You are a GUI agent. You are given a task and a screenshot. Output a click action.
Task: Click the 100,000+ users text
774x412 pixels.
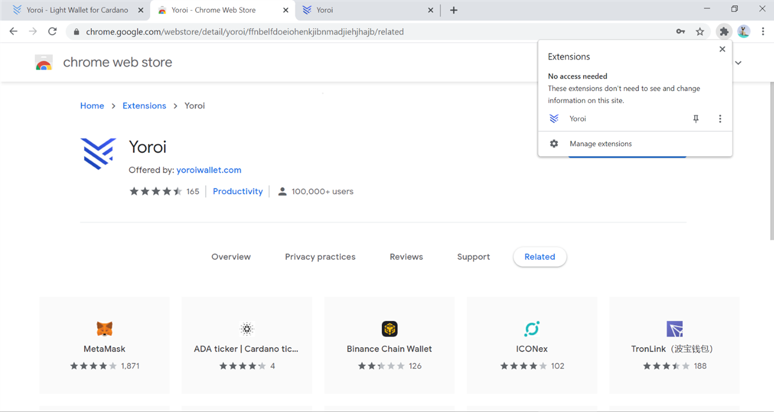tap(322, 191)
